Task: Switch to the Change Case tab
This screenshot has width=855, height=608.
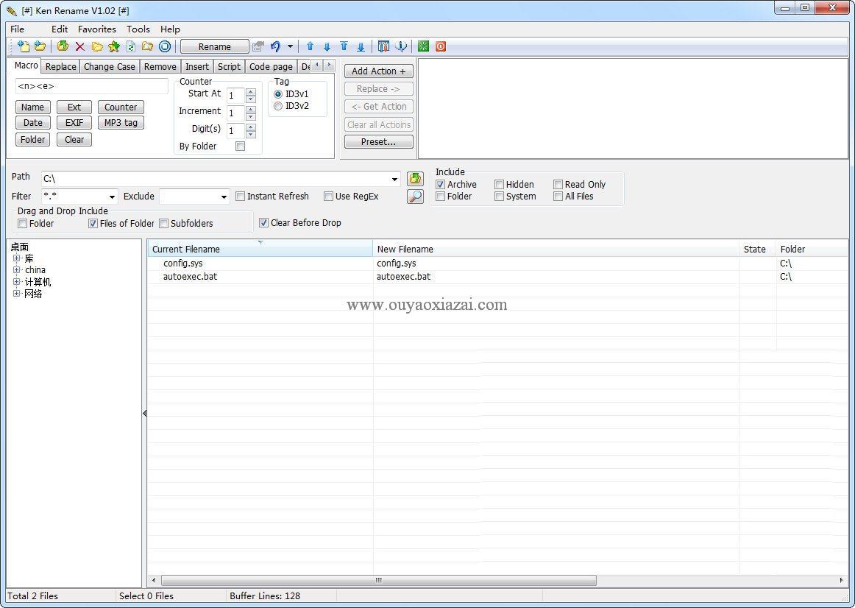Action: [109, 66]
